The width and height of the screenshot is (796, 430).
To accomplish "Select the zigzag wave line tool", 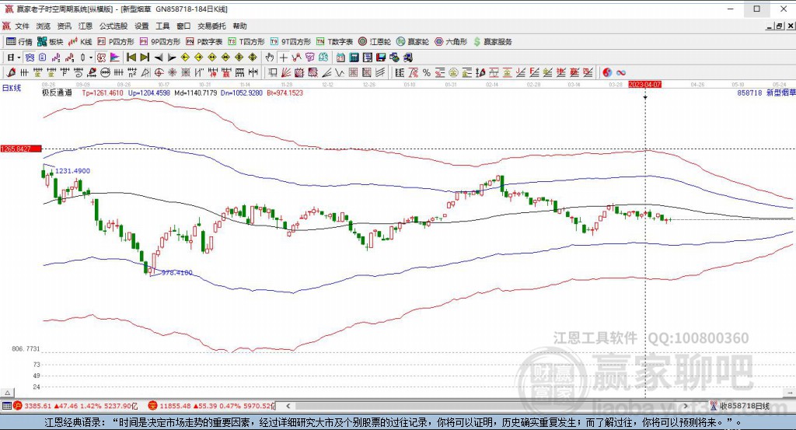I will 339,72.
